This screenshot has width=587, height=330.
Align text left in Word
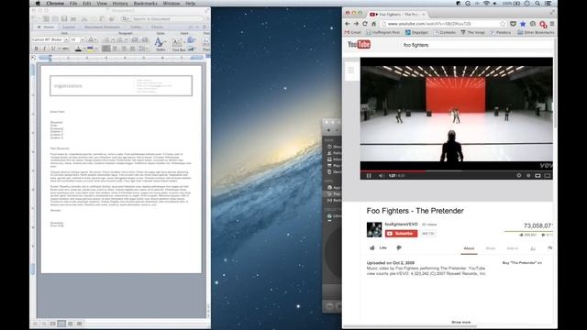106,49
